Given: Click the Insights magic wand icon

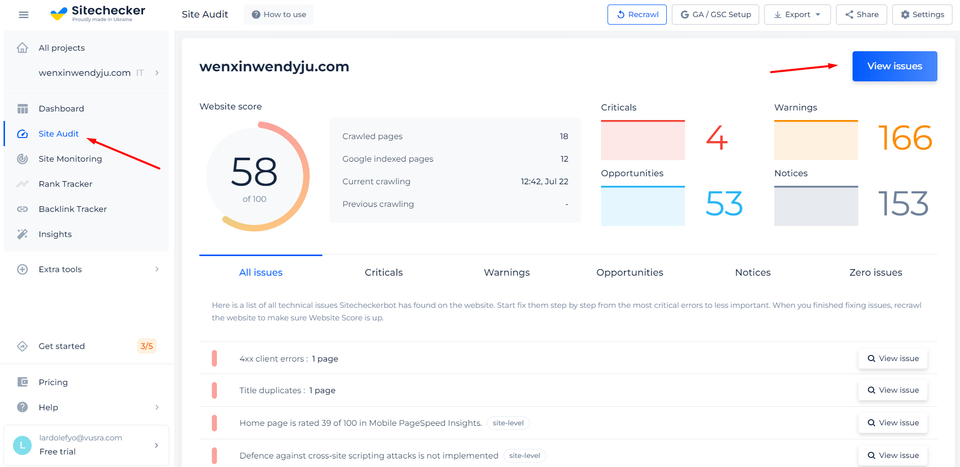Looking at the screenshot, I should (23, 234).
